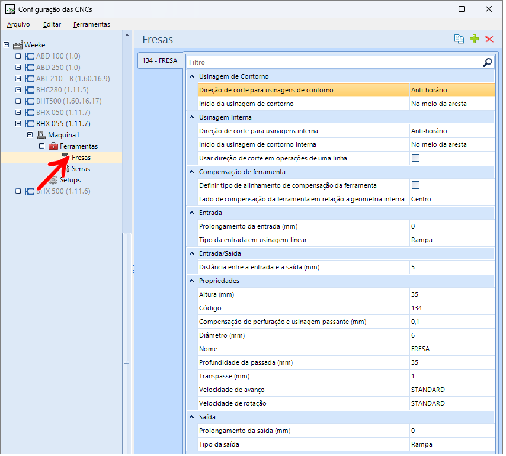The width and height of the screenshot is (506, 456).
Task: Click the Código value 134
Action: (451, 308)
